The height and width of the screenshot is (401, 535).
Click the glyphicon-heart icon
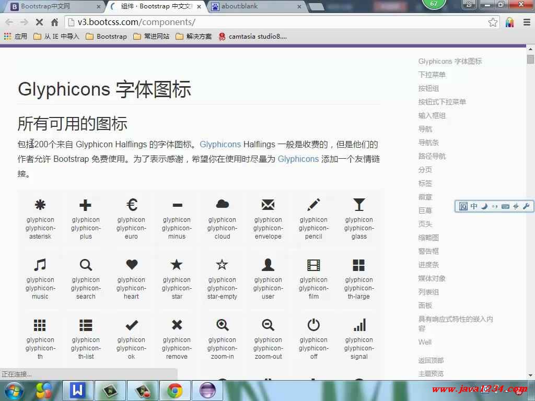tap(132, 265)
